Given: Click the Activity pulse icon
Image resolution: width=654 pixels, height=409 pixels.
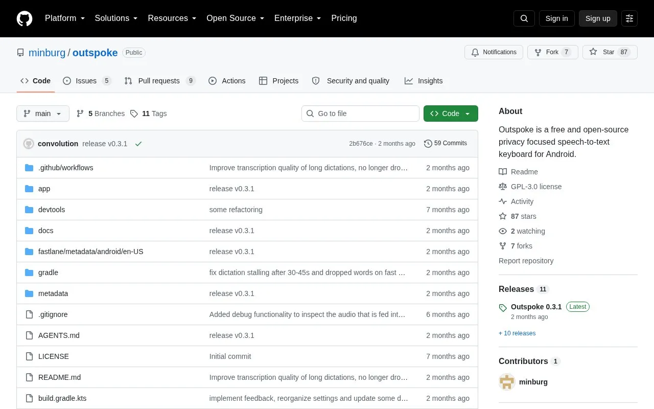Looking at the screenshot, I should pos(503,201).
